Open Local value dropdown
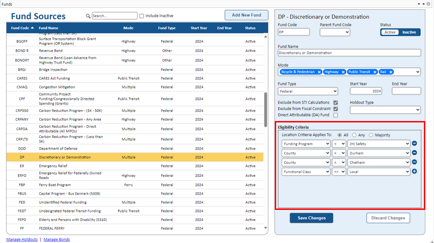The image size is (434, 243). [x=379, y=172]
